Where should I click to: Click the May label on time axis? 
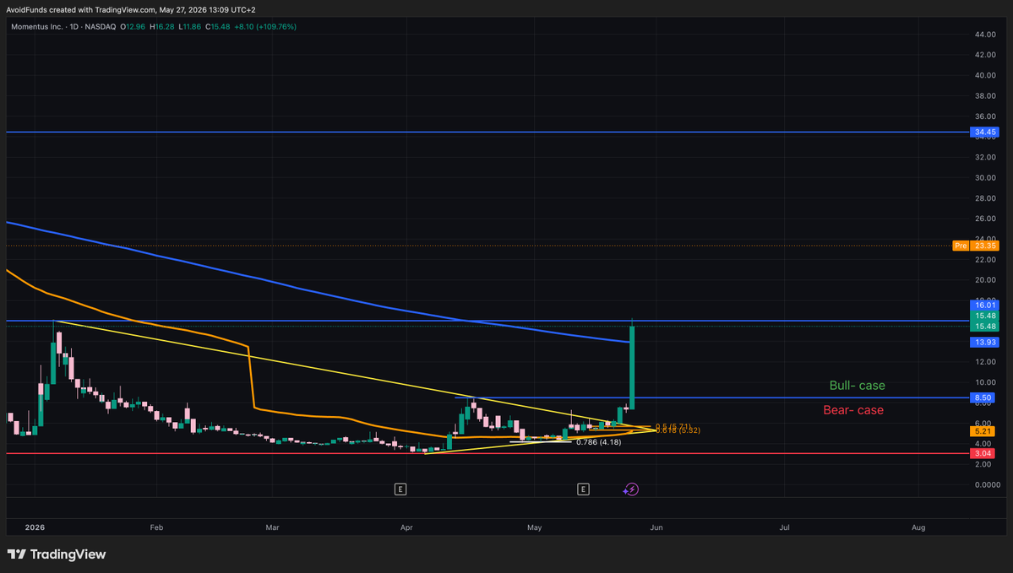[x=534, y=527]
